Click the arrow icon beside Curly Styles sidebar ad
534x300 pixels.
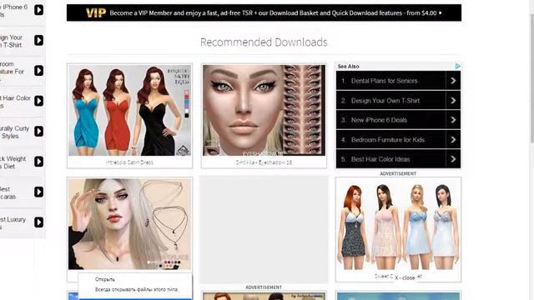click(x=39, y=131)
